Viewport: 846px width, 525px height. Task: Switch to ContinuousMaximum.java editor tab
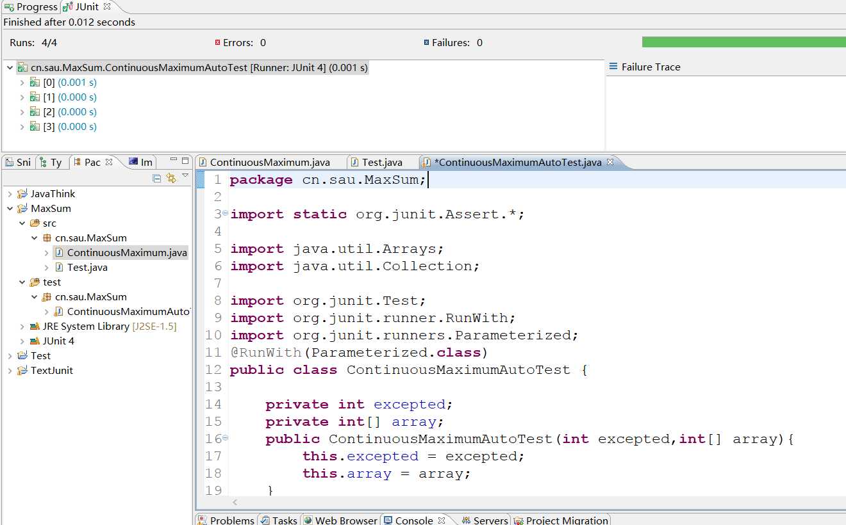pos(270,162)
